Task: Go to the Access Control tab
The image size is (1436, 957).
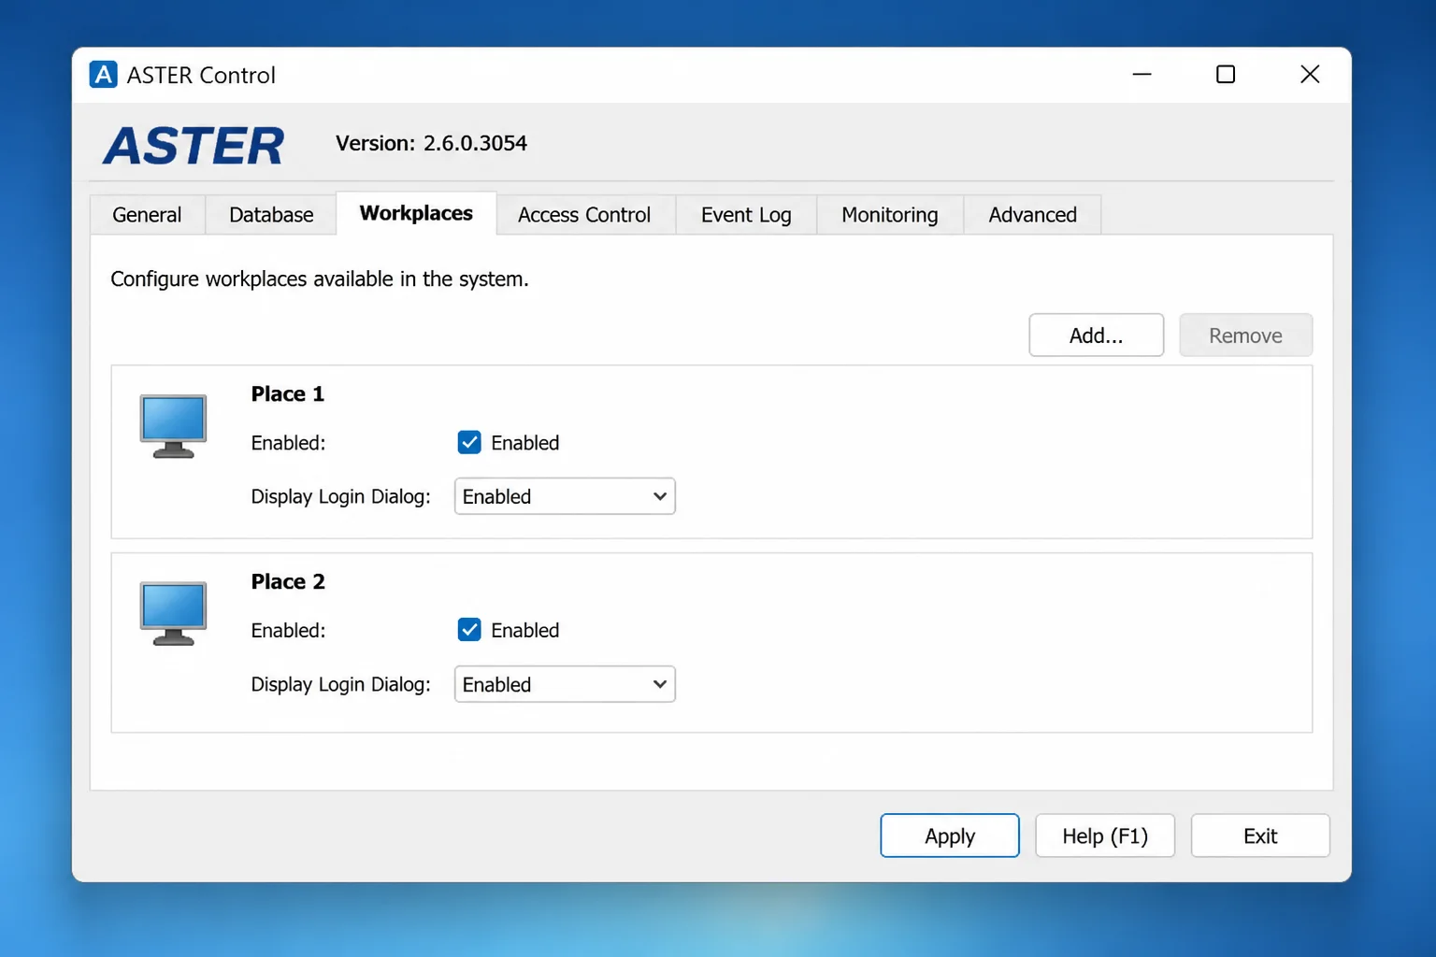Action: pyautogui.click(x=584, y=215)
